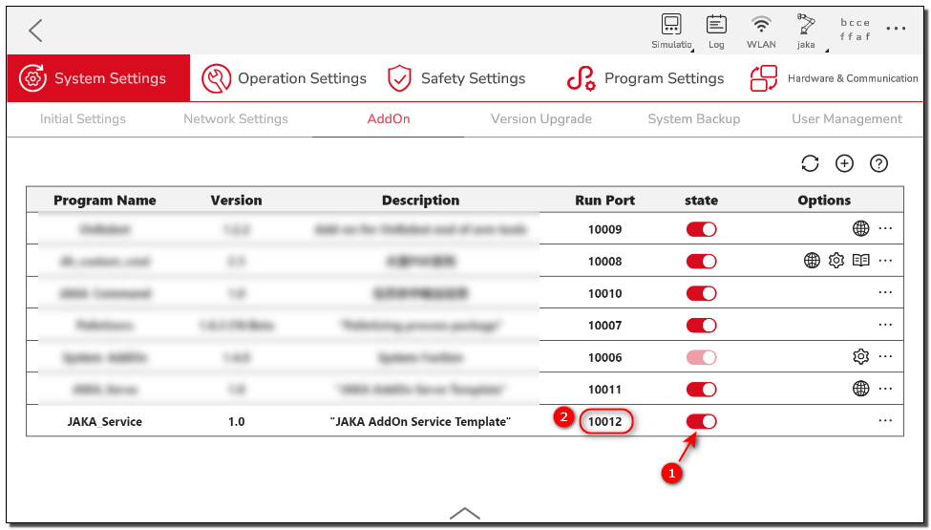Go back with the left arrow
This screenshot has width=931, height=530.
(x=35, y=31)
